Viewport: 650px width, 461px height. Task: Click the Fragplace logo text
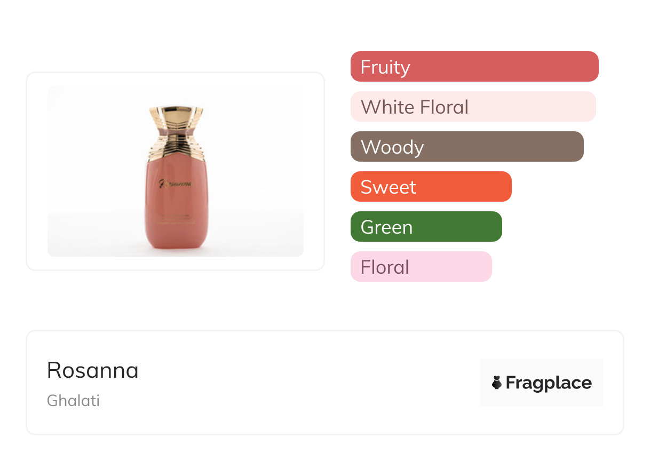pyautogui.click(x=549, y=383)
